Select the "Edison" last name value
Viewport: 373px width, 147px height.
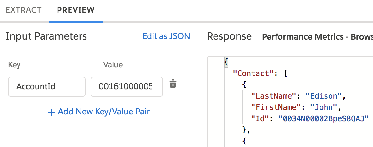point(324,96)
